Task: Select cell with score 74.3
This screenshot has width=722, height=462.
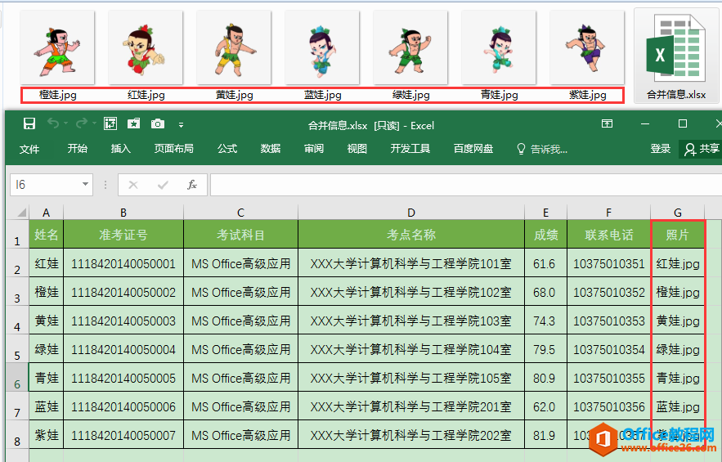Action: [x=545, y=321]
